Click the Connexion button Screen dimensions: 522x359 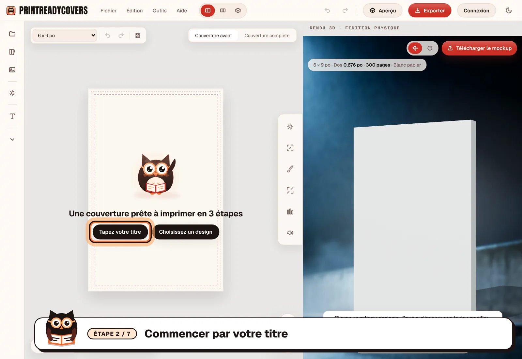tap(476, 10)
